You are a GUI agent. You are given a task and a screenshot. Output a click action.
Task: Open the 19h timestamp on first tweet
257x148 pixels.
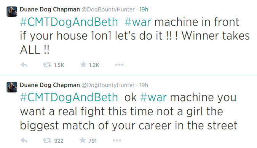tap(144, 10)
